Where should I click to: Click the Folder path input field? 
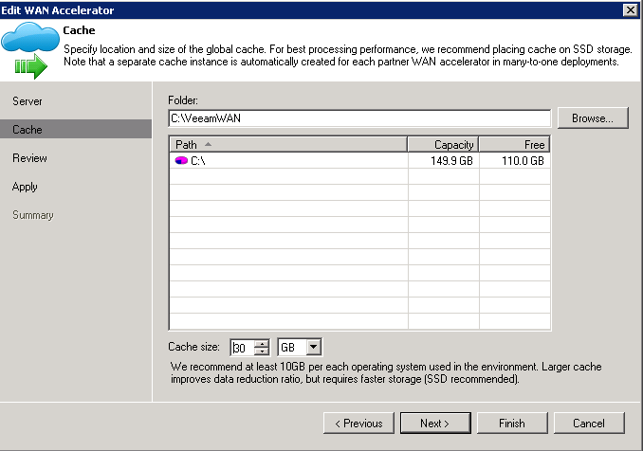coord(359,118)
